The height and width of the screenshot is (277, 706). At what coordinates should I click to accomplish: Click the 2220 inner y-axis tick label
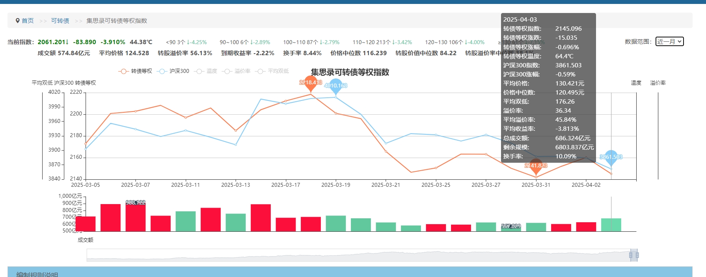76,92
